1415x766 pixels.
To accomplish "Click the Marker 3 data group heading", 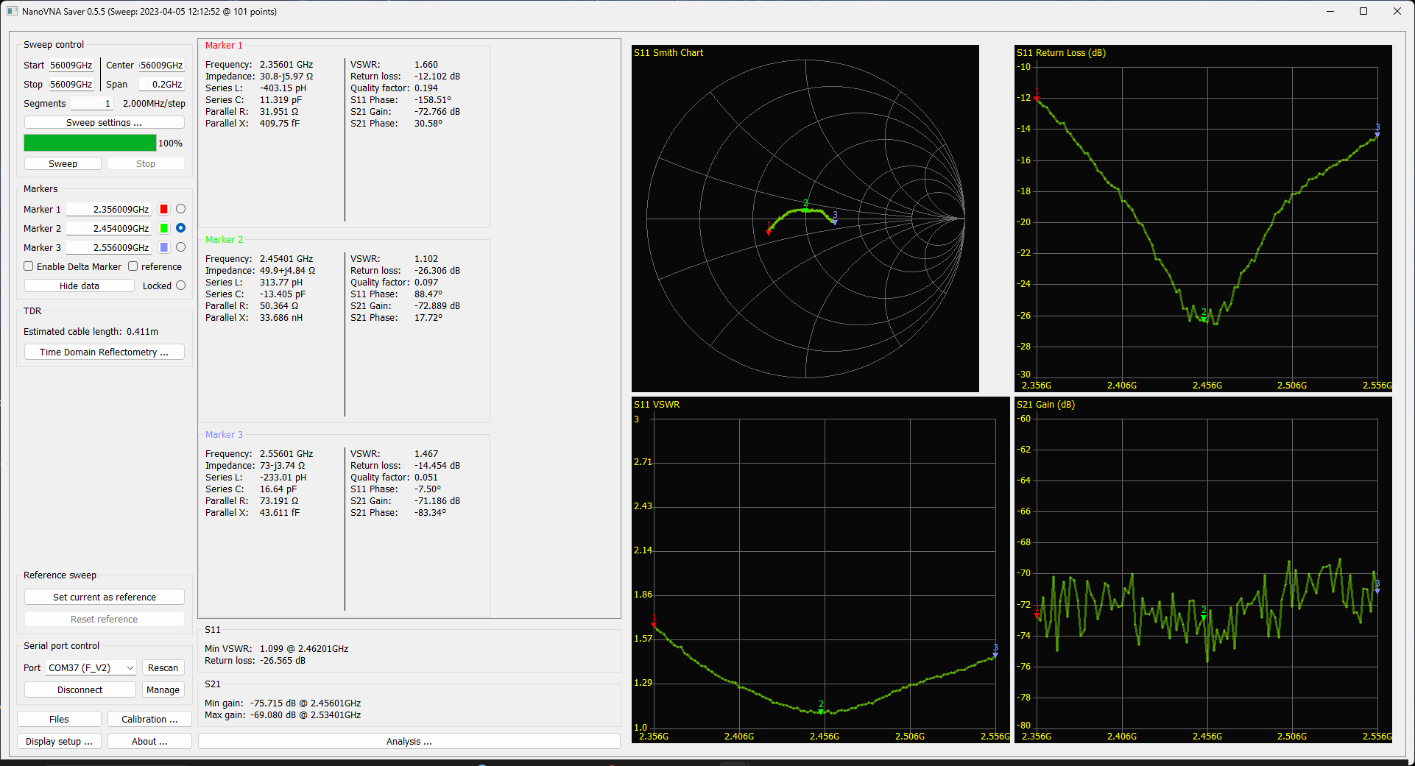I will tap(224, 434).
